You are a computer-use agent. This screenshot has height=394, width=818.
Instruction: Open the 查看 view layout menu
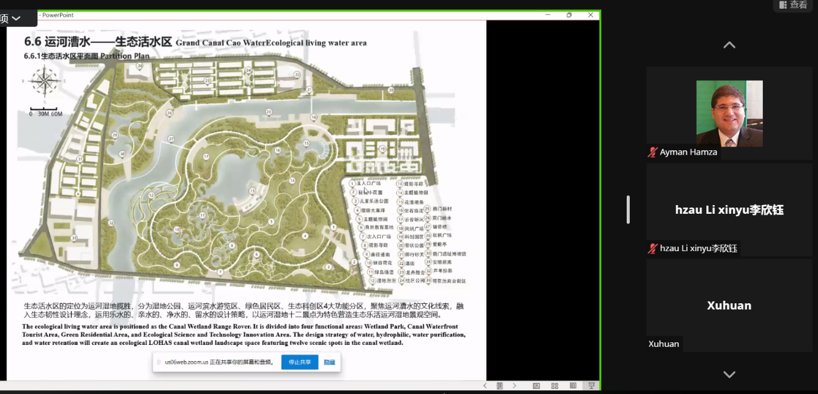(x=793, y=5)
